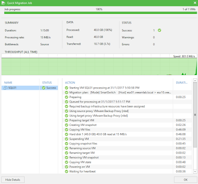Click 'Copying snapshot files' log entry

coord(83,144)
